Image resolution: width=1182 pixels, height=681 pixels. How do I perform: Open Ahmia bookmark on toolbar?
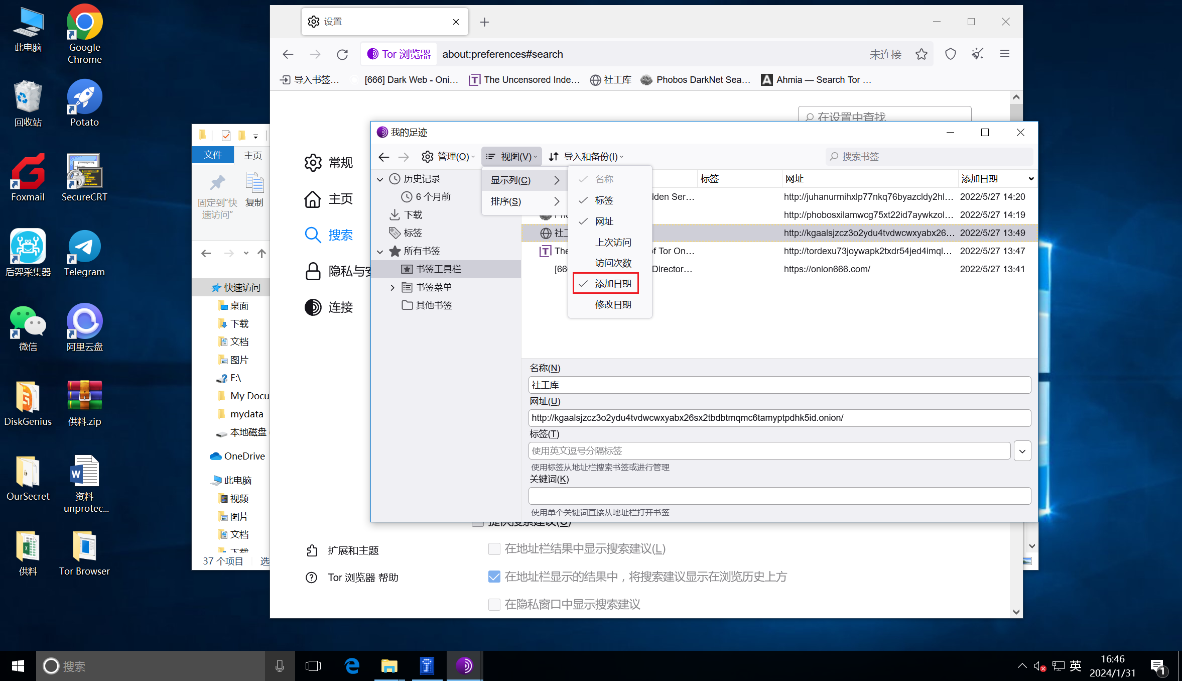pyautogui.click(x=816, y=80)
